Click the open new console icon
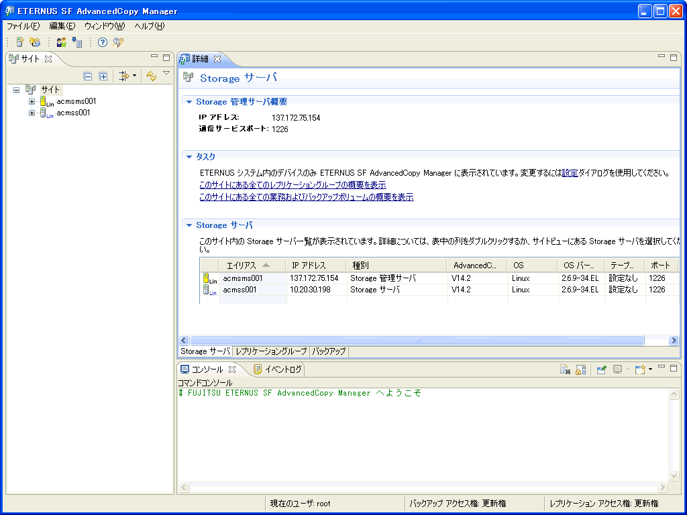Image resolution: width=687 pixels, height=515 pixels. click(640, 369)
